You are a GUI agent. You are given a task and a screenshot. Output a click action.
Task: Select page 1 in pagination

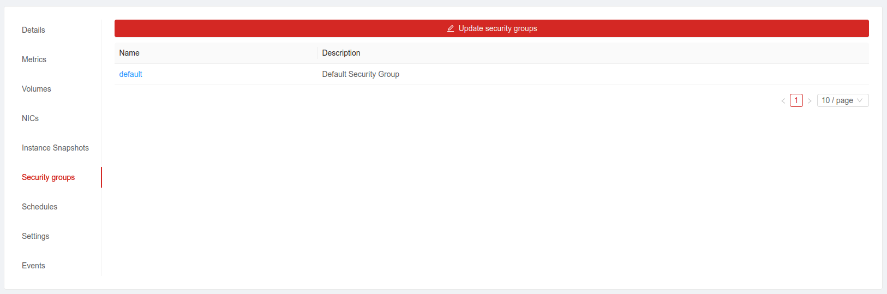click(796, 100)
